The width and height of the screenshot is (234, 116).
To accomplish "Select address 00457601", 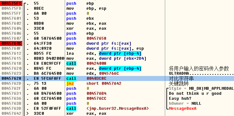I will tap(11, 18).
